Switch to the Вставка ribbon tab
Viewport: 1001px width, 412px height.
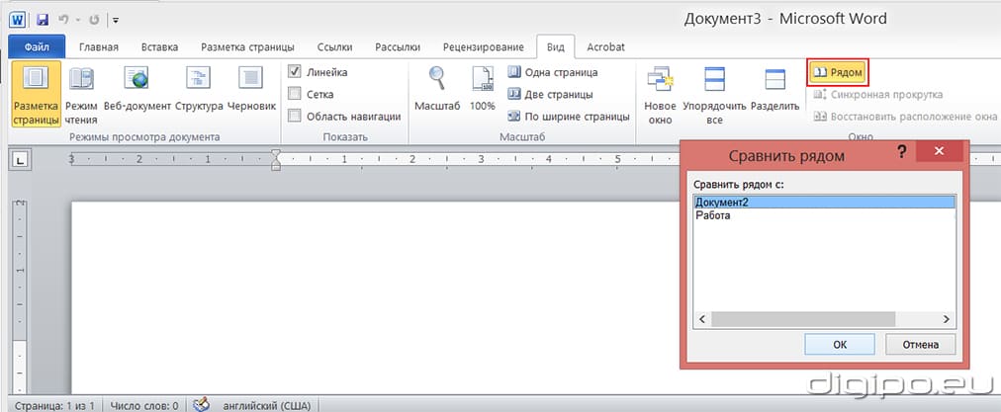tap(159, 47)
